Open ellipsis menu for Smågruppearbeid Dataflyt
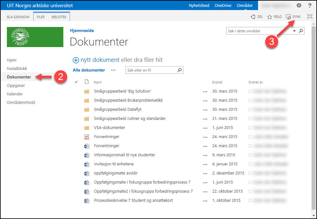The image size is (317, 219). [x=205, y=110]
